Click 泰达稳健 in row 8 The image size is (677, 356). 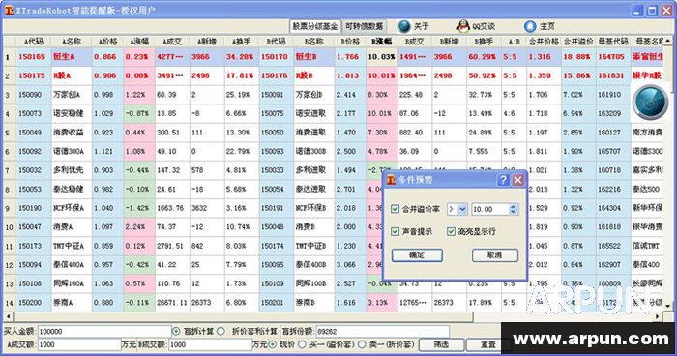tap(69, 190)
